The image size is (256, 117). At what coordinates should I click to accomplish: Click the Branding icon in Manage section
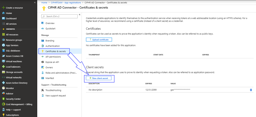[42, 41]
